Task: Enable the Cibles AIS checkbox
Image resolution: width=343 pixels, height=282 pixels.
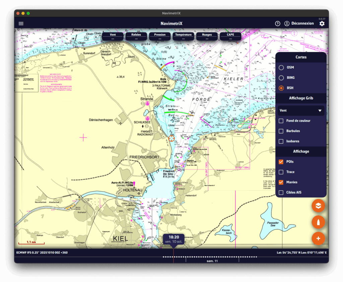Action: click(x=281, y=193)
